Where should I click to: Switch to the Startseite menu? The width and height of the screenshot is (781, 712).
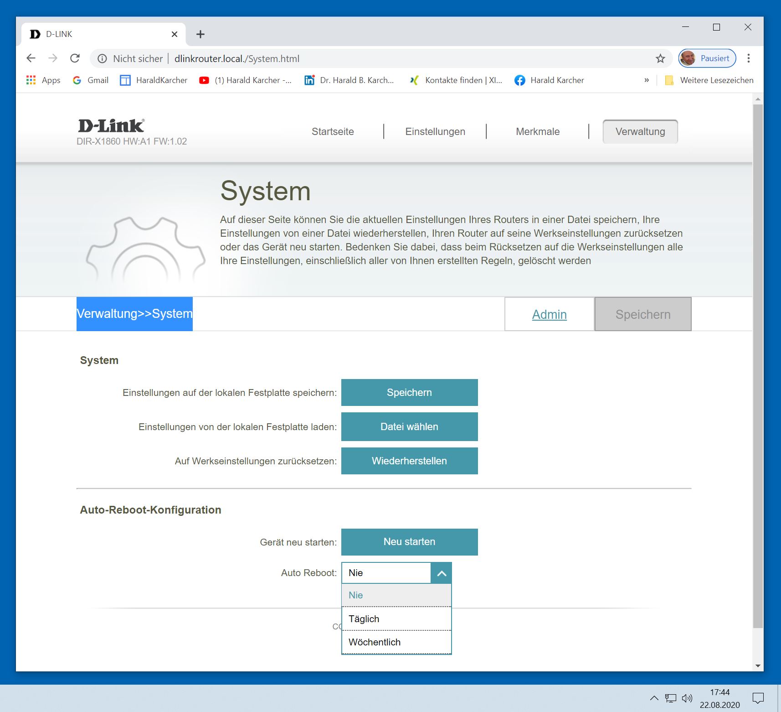(333, 132)
